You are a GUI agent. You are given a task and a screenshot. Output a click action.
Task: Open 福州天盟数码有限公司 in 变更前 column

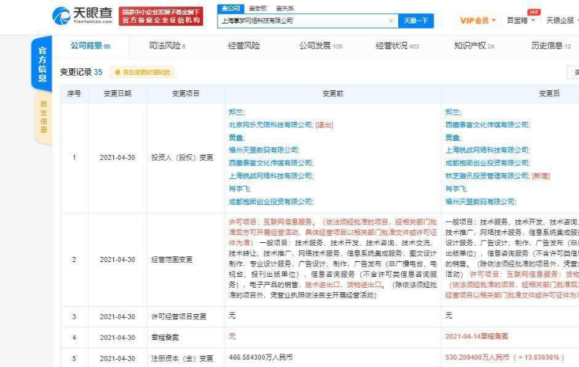point(264,150)
